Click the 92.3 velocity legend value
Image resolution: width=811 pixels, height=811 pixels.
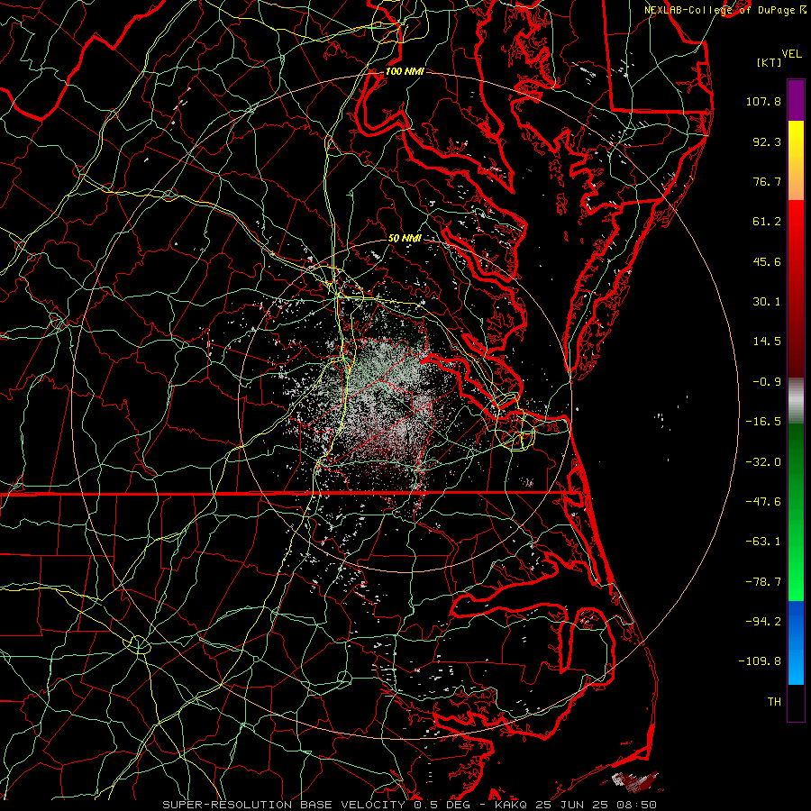767,141
